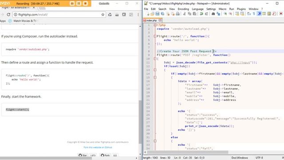284x160 pixels.
Task: Click the recycle-arrows extension icon in browser
Action: pos(110,15)
